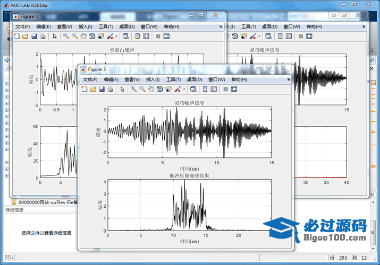This screenshot has width=380, height=265.
Task: Expand the first tree node in MATLAB left panel
Action: point(6,84)
